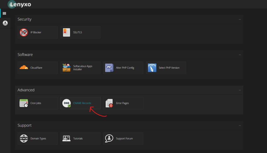Open Softaculous Apps Installer text link
The height and width of the screenshot is (153, 267).
[x=83, y=68]
